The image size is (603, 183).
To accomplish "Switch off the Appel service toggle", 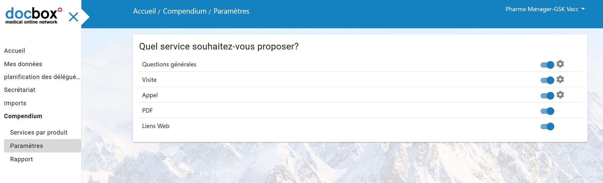I will [x=547, y=95].
